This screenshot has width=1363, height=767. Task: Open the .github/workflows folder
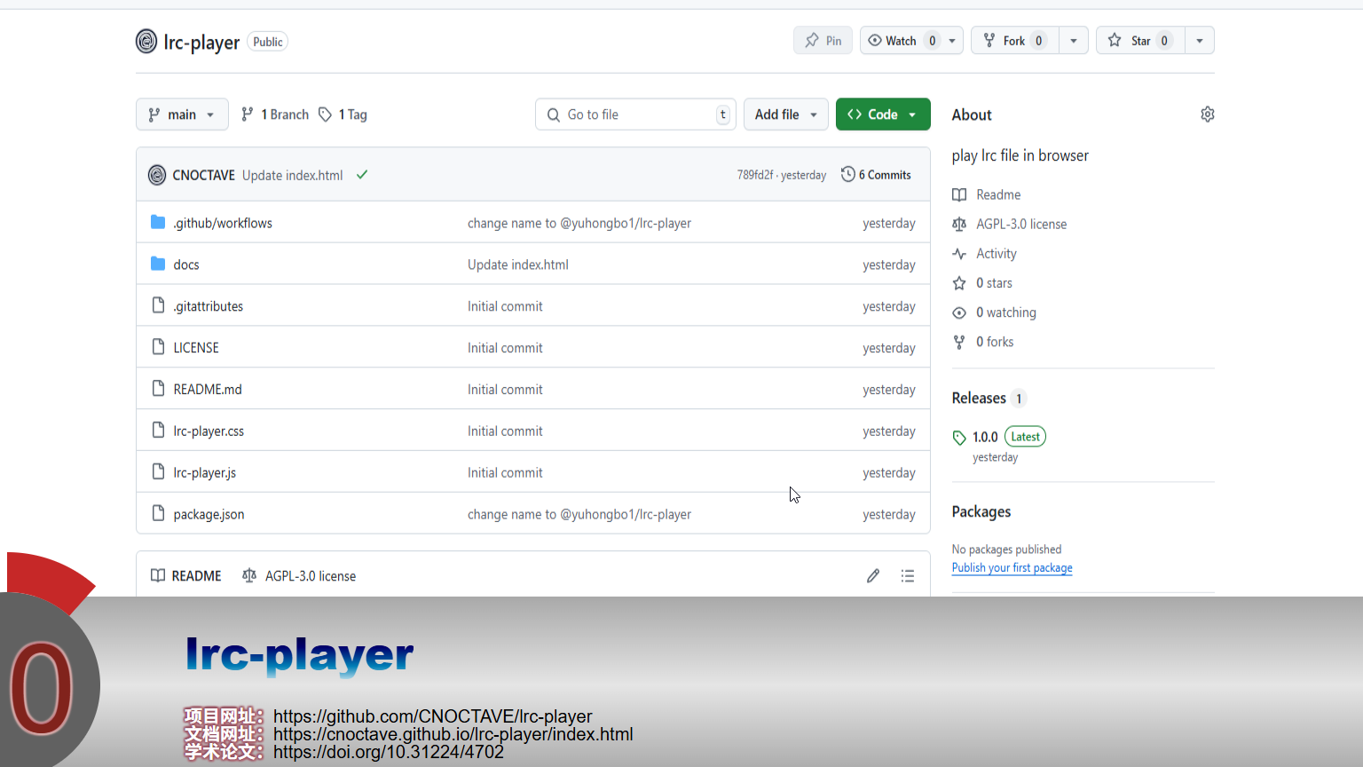tap(223, 223)
